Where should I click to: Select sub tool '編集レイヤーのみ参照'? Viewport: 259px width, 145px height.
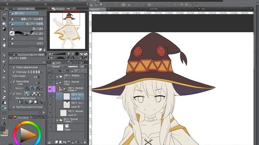[x=26, y=19]
